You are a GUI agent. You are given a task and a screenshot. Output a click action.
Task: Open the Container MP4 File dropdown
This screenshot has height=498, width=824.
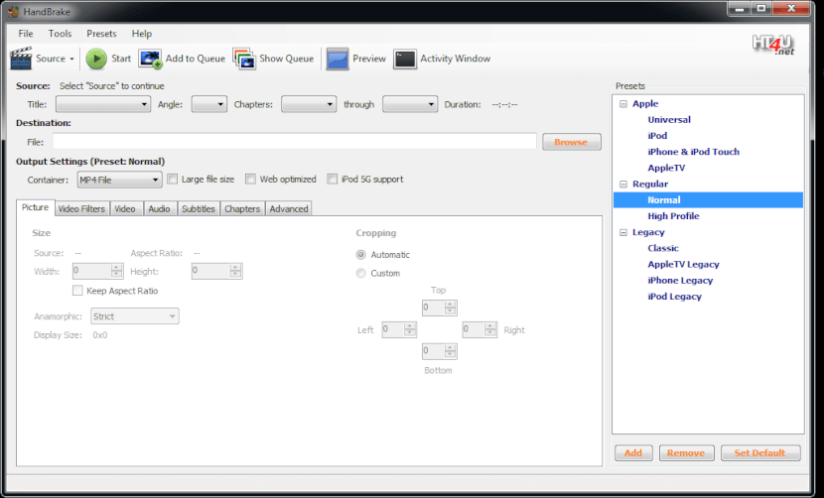[119, 180]
